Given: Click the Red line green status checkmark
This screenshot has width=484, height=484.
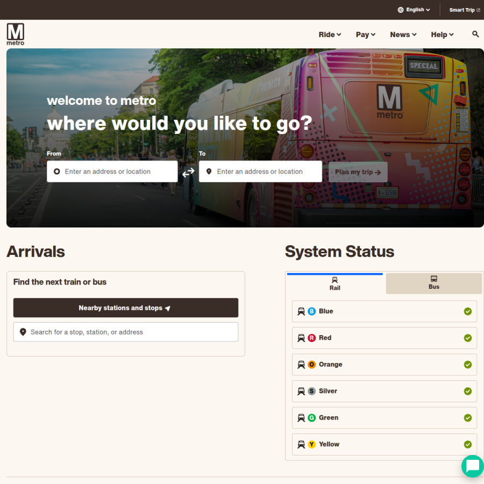Looking at the screenshot, I should pos(468,338).
